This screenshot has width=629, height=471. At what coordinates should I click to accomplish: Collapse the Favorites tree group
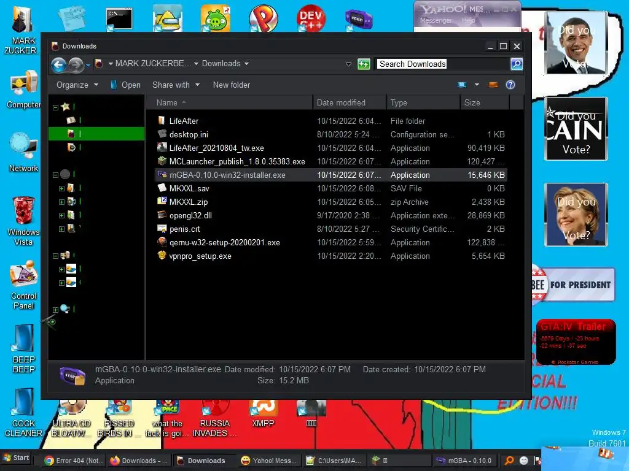point(56,107)
